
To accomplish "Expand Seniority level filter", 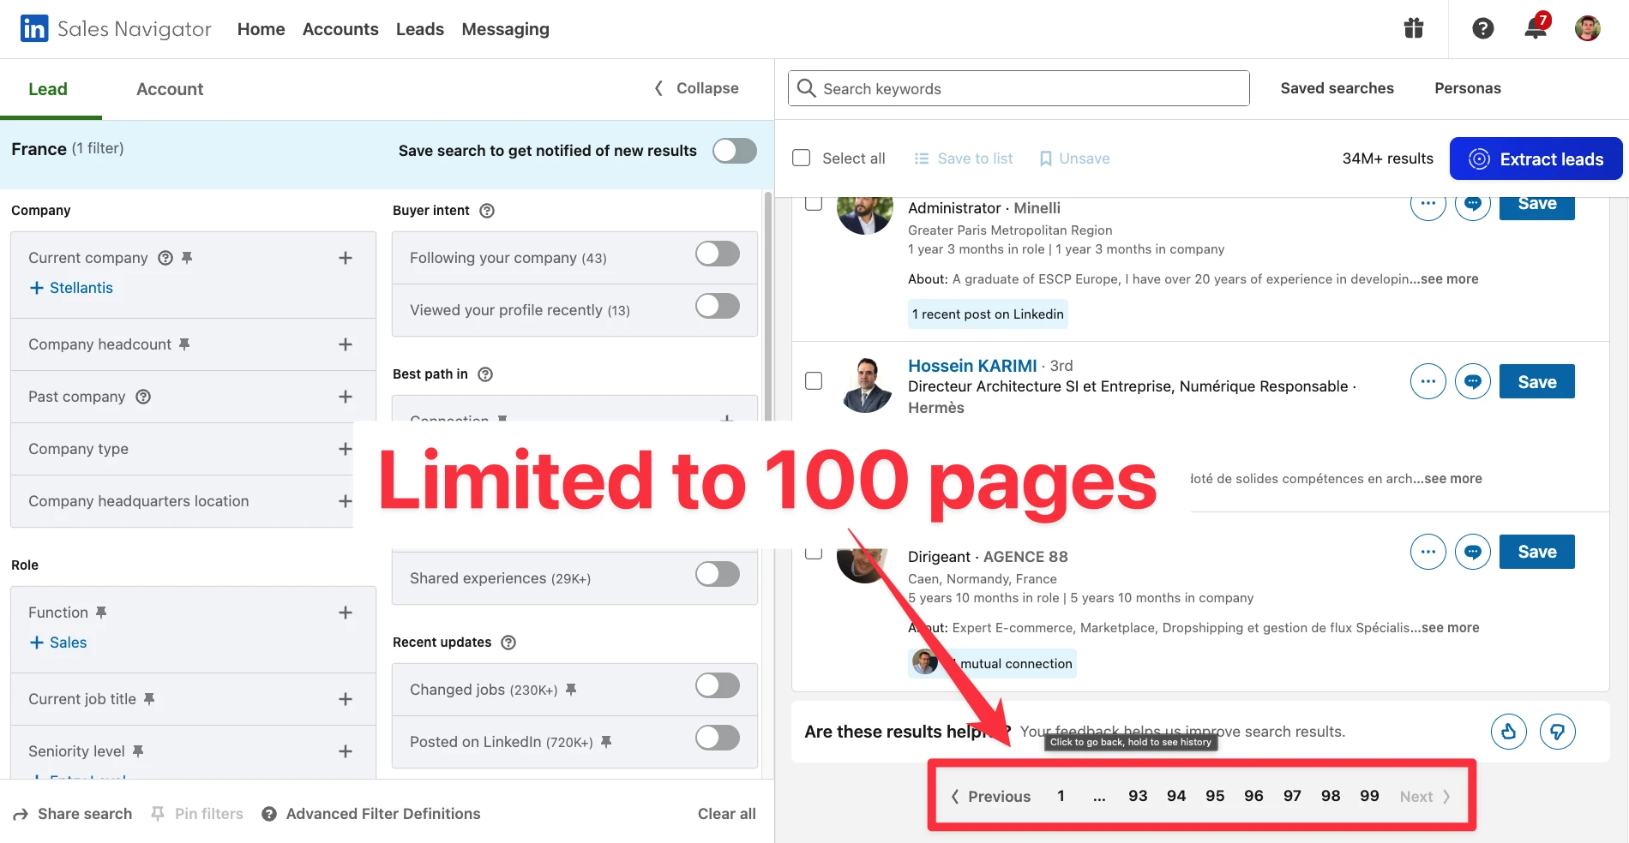I will pos(346,751).
